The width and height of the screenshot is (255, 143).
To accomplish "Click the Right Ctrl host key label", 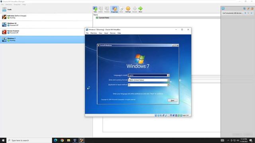I will pos(186,115).
